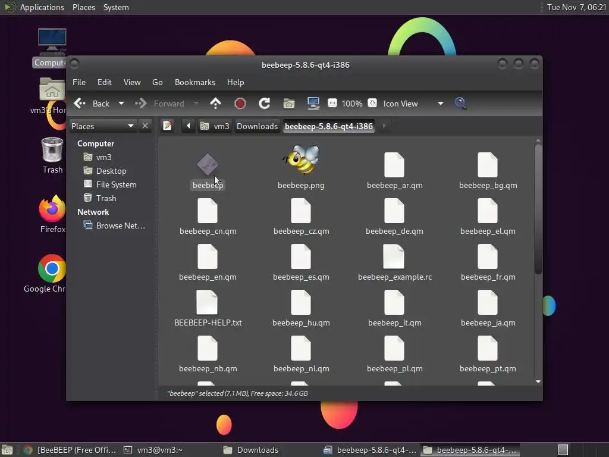Open the Forward history dropdown arrow

(x=196, y=104)
